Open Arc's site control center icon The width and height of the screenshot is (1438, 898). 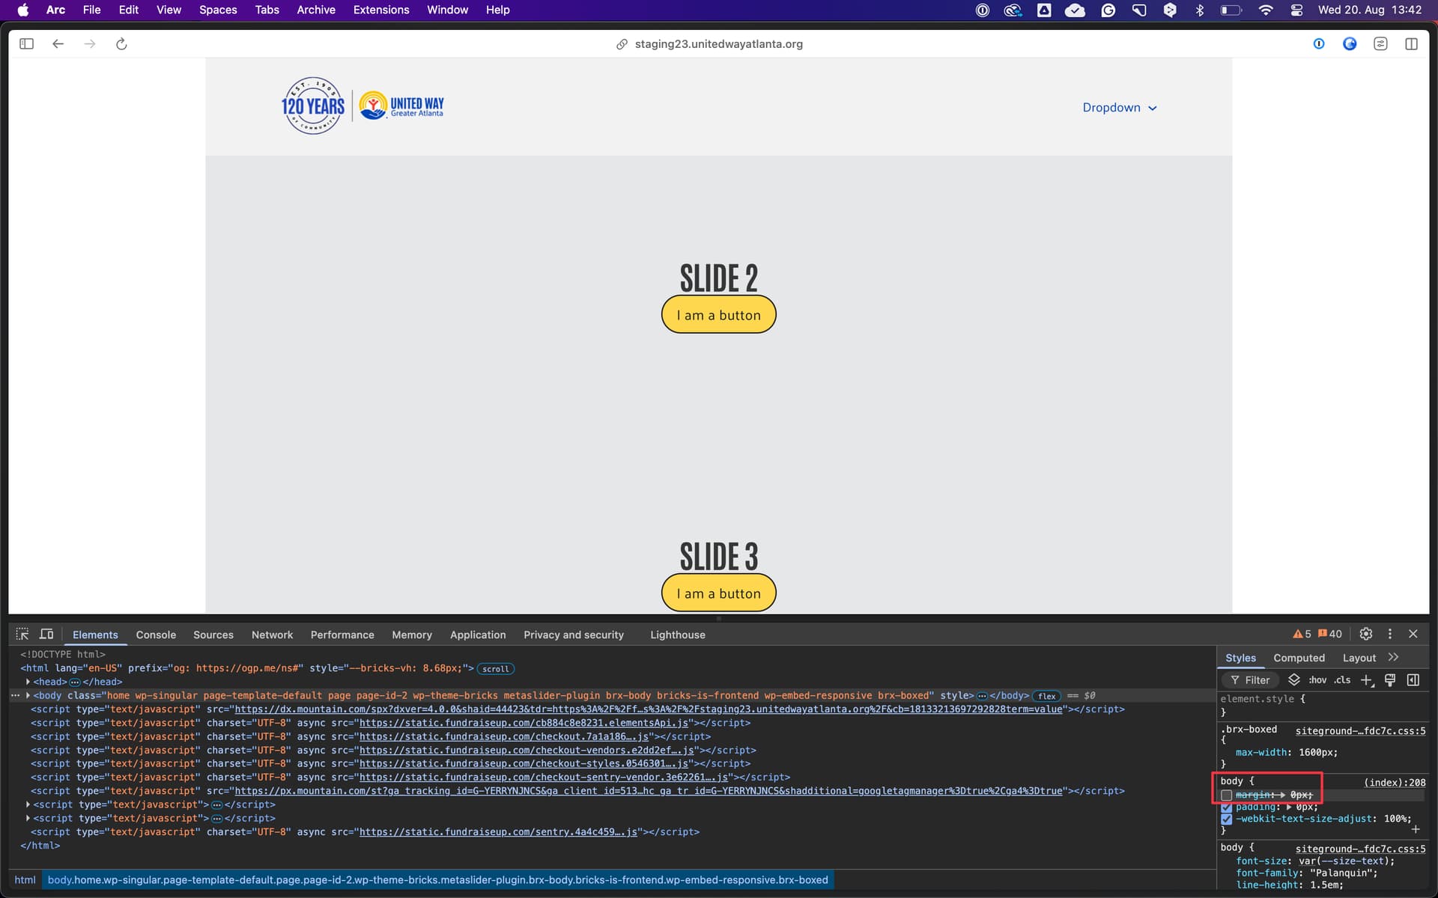[x=1380, y=44]
